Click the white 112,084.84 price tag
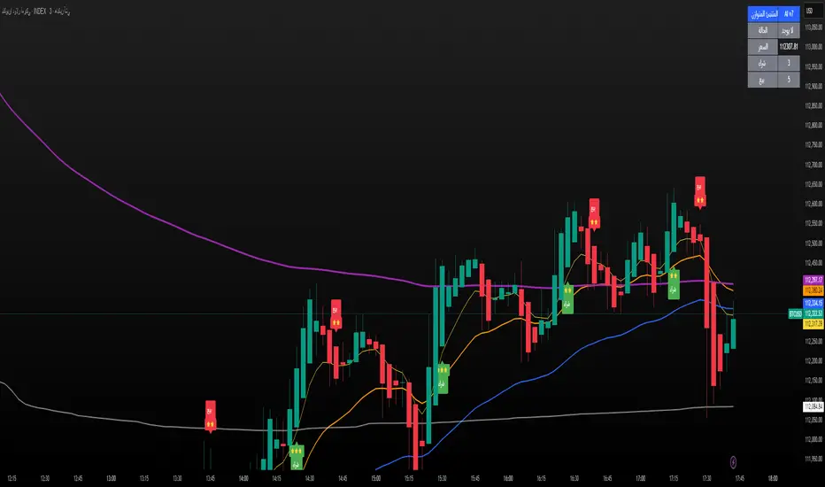The height and width of the screenshot is (487, 825). (813, 406)
